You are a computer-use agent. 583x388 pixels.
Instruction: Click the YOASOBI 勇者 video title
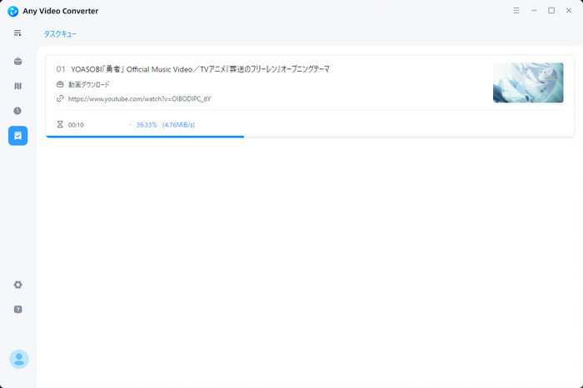click(x=200, y=69)
